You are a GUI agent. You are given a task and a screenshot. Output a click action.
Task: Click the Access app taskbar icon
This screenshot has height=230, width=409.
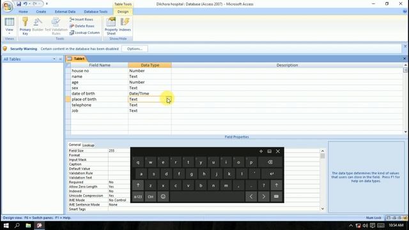[40, 226]
